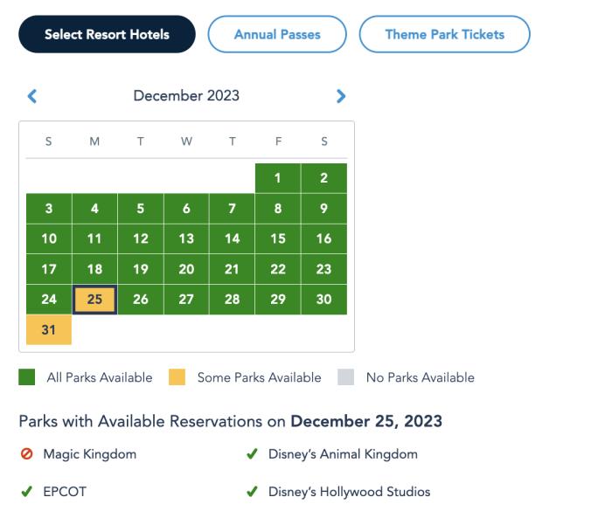Choose December 30 on the calendar
Image resolution: width=612 pixels, height=518 pixels.
pos(323,300)
